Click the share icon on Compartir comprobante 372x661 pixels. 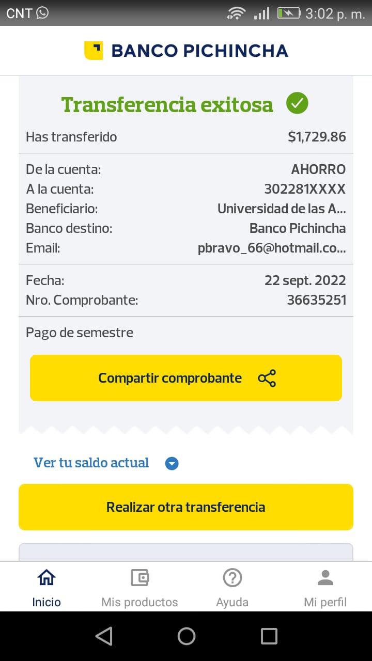tap(267, 379)
